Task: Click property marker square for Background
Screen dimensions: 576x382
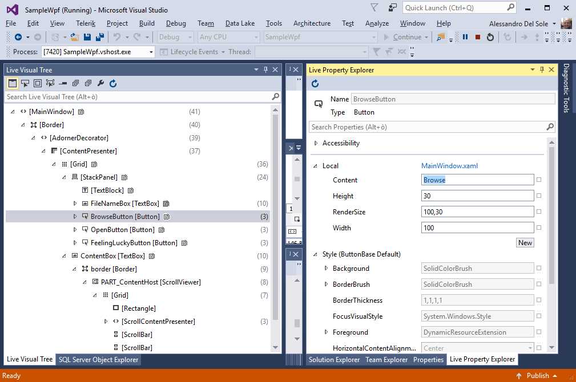Action: pyautogui.click(x=539, y=268)
